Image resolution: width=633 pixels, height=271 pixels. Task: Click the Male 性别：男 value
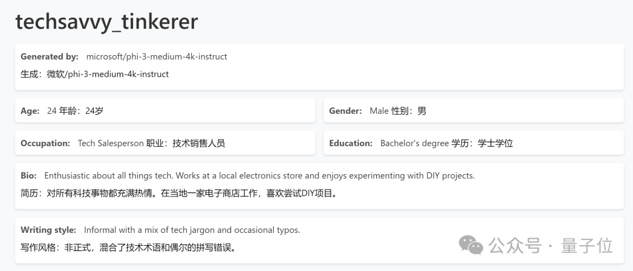(x=397, y=111)
